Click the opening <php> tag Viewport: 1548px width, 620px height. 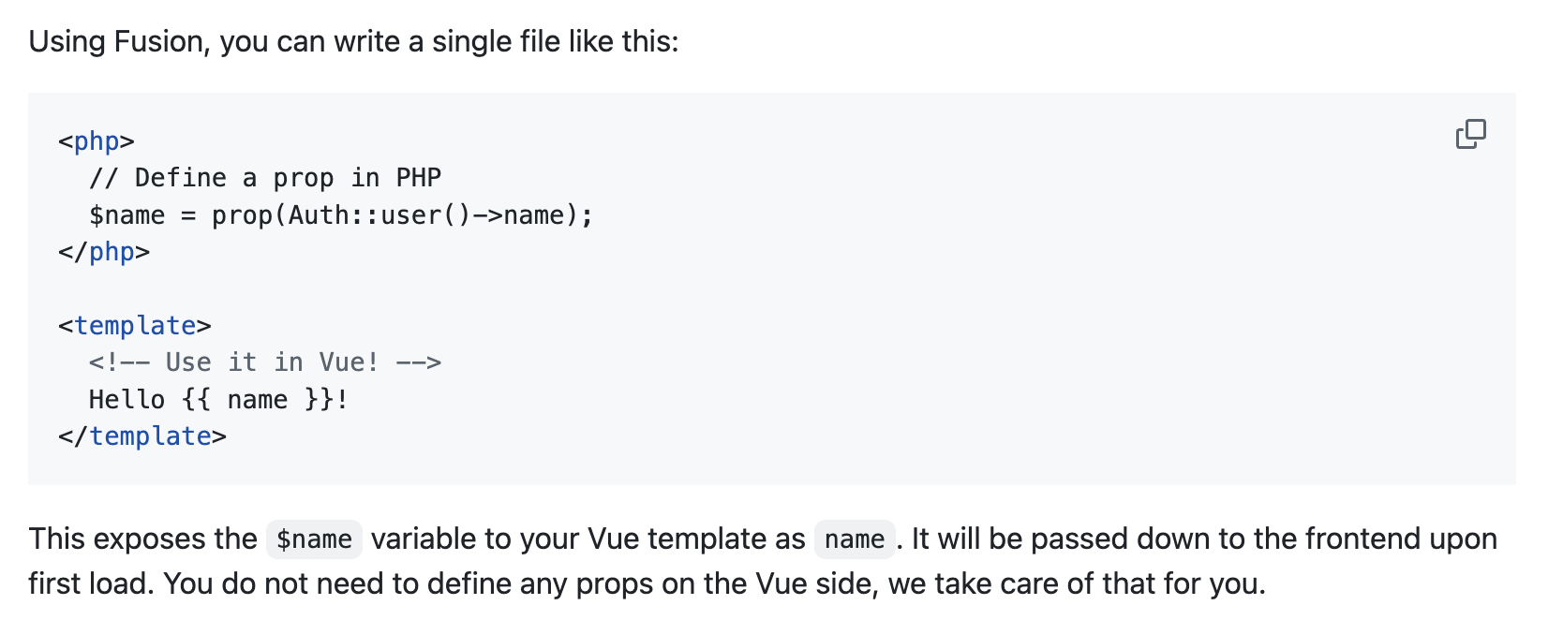97,141
